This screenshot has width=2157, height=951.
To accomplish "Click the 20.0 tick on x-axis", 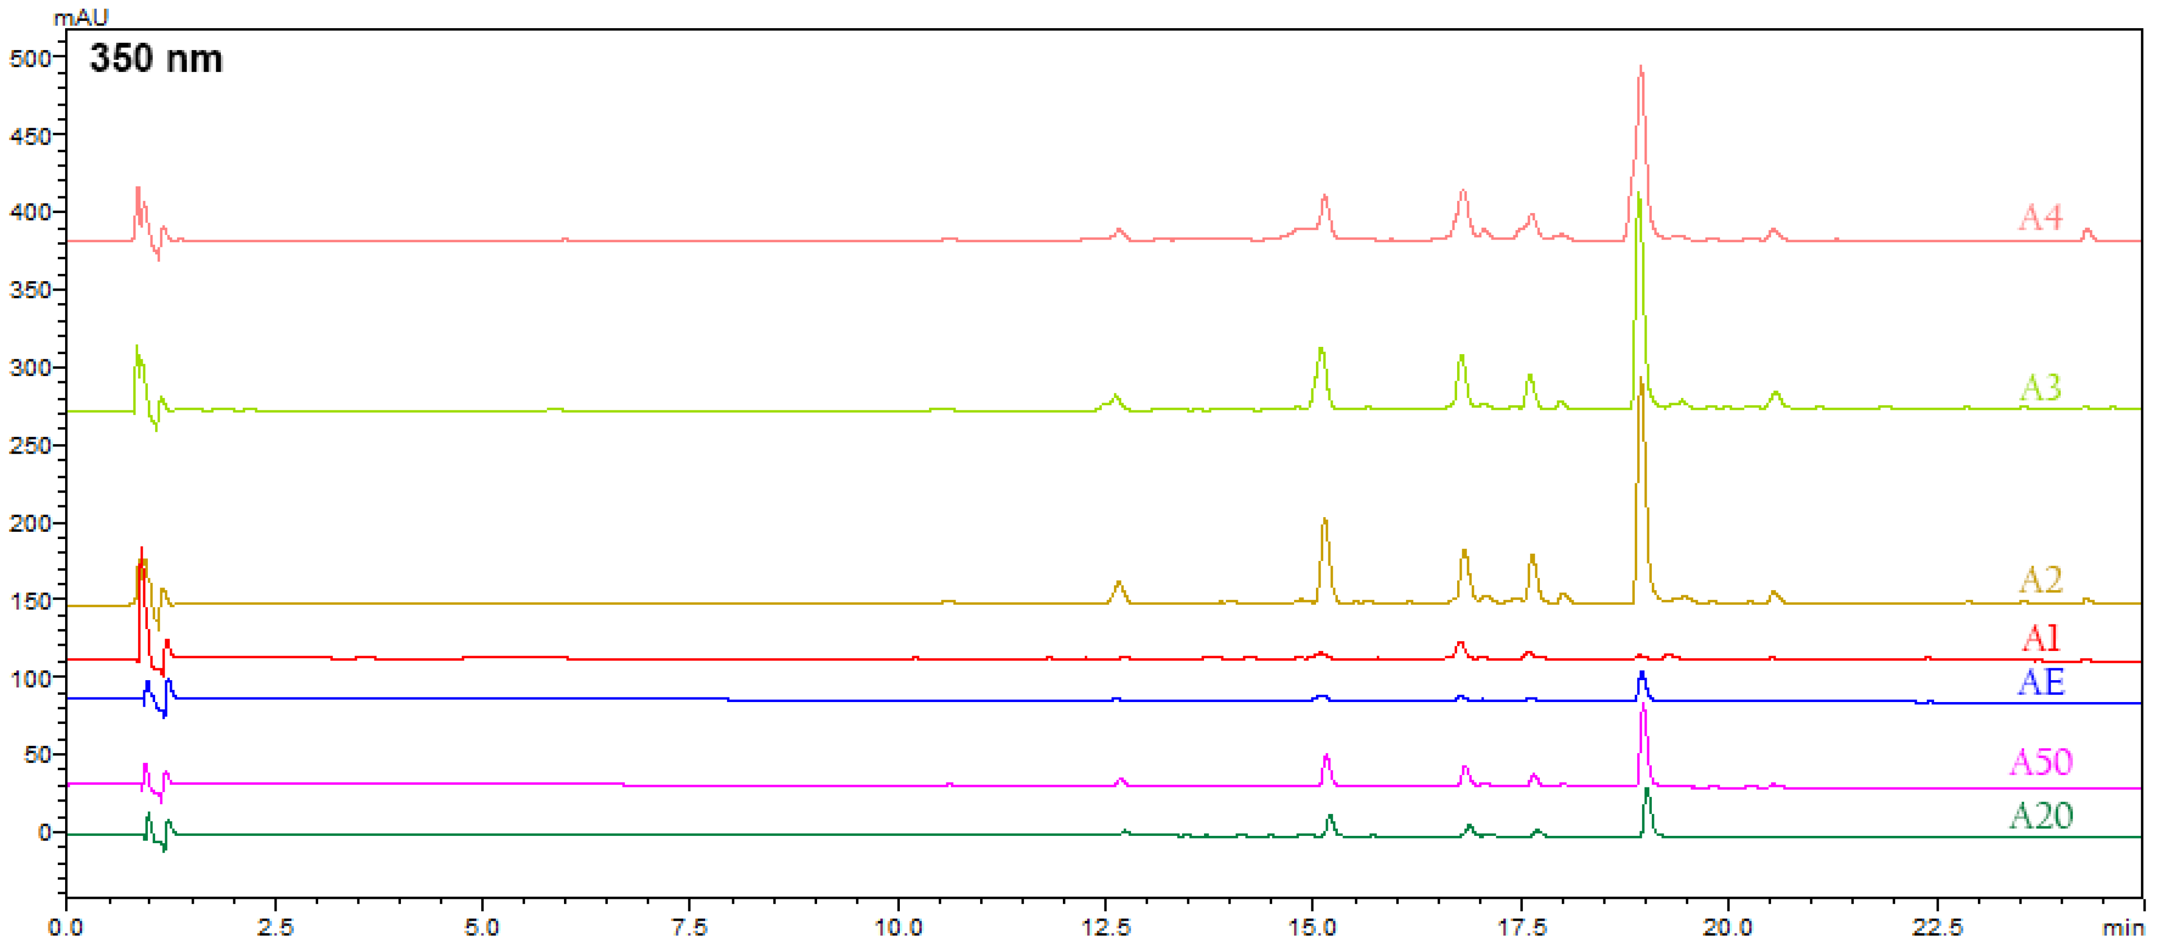I will click(x=1727, y=928).
